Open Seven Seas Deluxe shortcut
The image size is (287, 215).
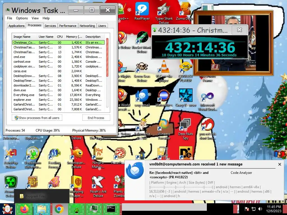(142, 71)
